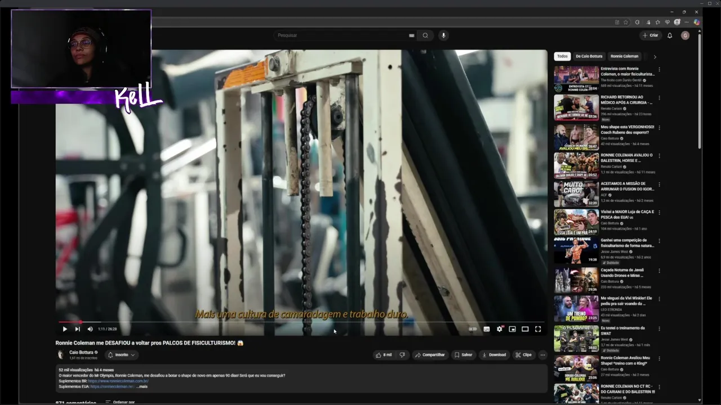Viewport: 721px width, 405px height.
Task: Select the Todos filter chip
Action: [x=562, y=56]
